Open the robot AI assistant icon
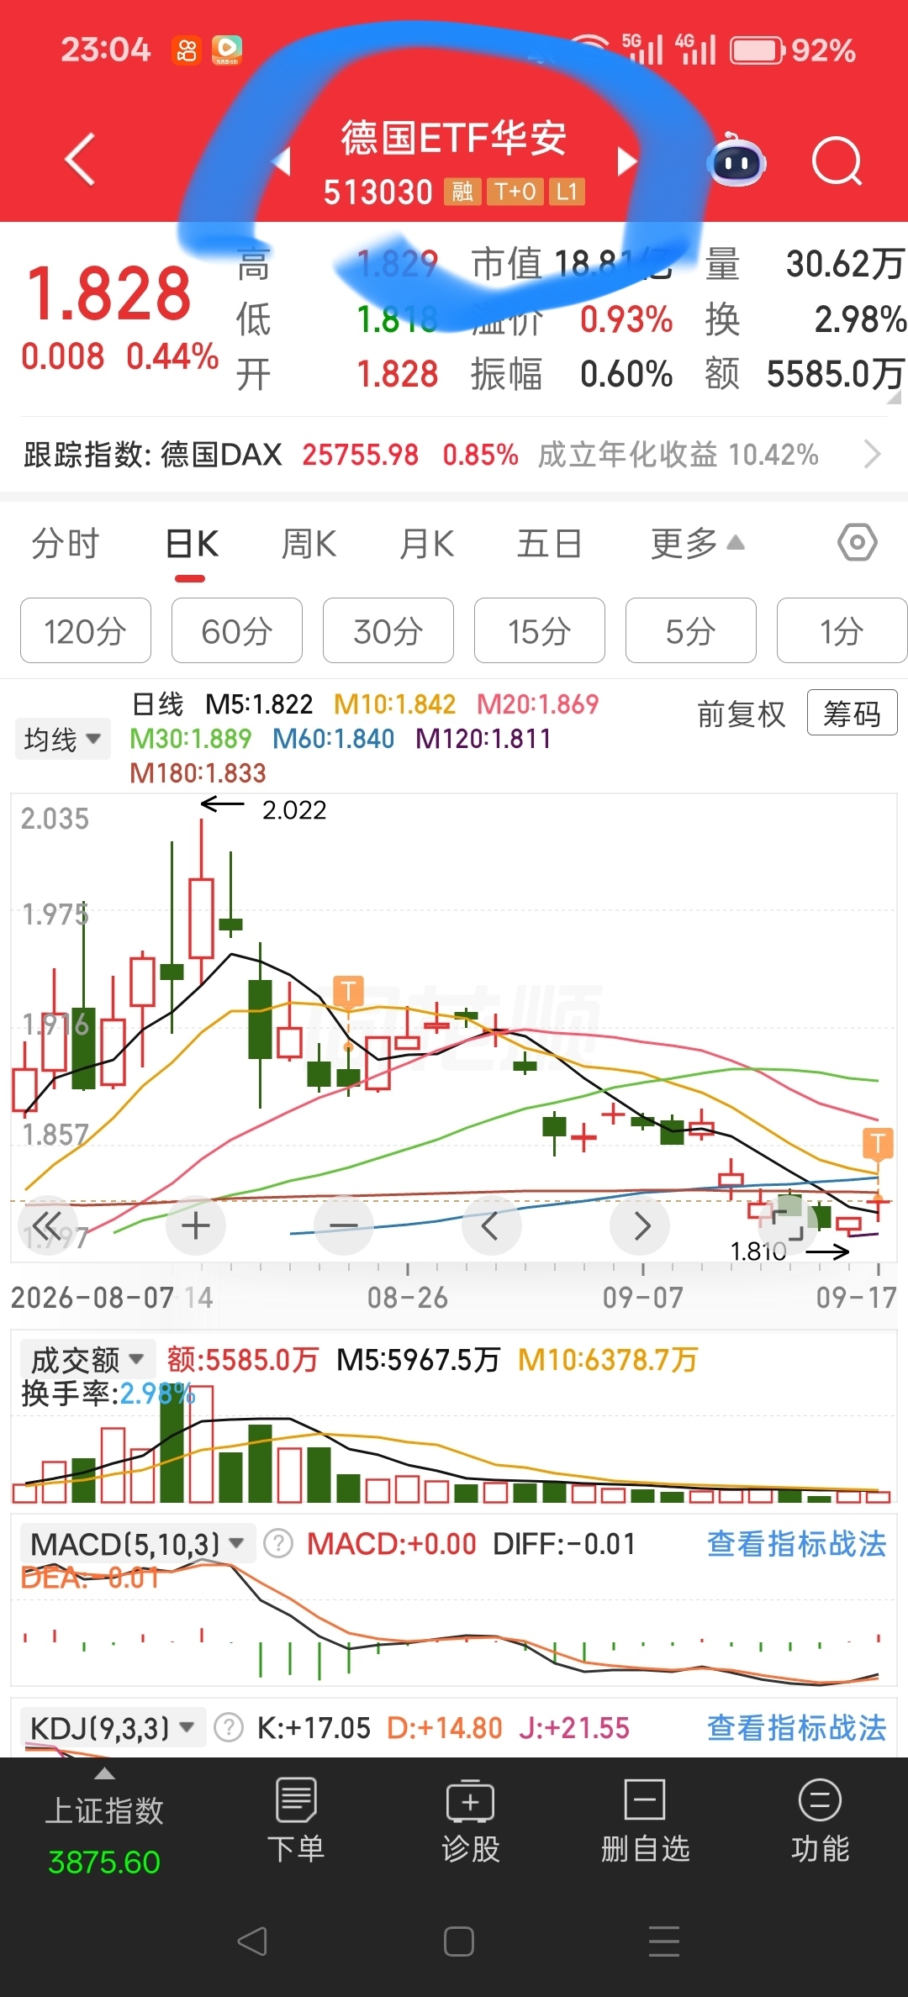Image resolution: width=908 pixels, height=1997 pixels. (736, 160)
